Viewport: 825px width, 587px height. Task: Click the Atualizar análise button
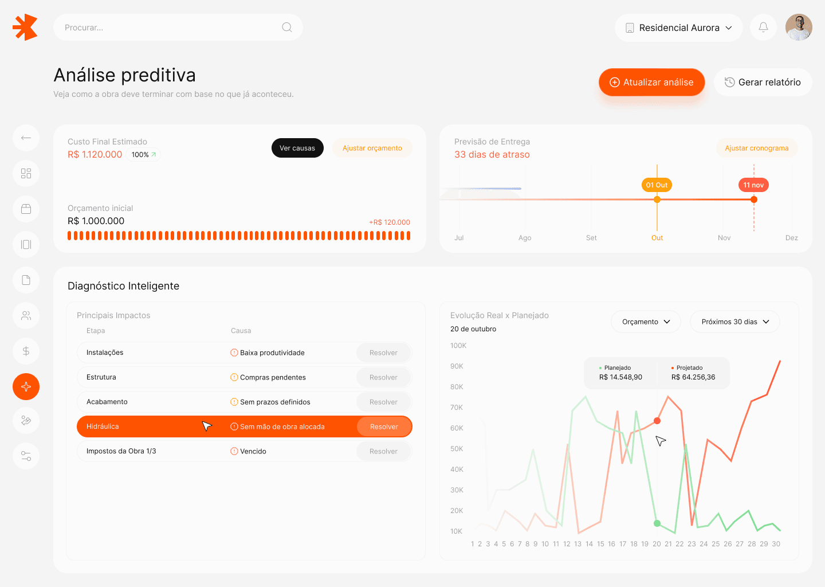pyautogui.click(x=651, y=82)
